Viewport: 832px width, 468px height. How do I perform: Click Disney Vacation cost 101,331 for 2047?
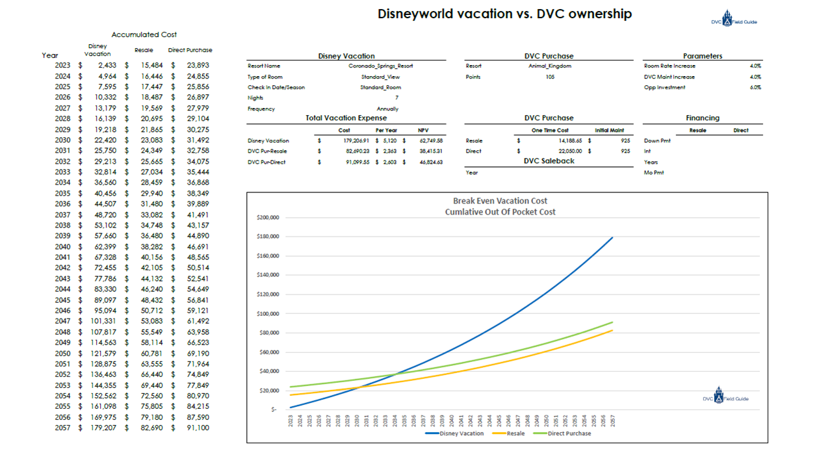pyautogui.click(x=103, y=321)
